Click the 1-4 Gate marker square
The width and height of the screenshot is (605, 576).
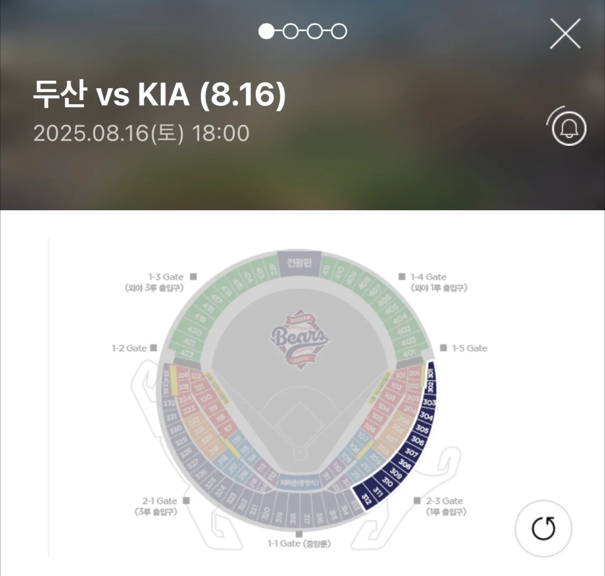pos(402,277)
